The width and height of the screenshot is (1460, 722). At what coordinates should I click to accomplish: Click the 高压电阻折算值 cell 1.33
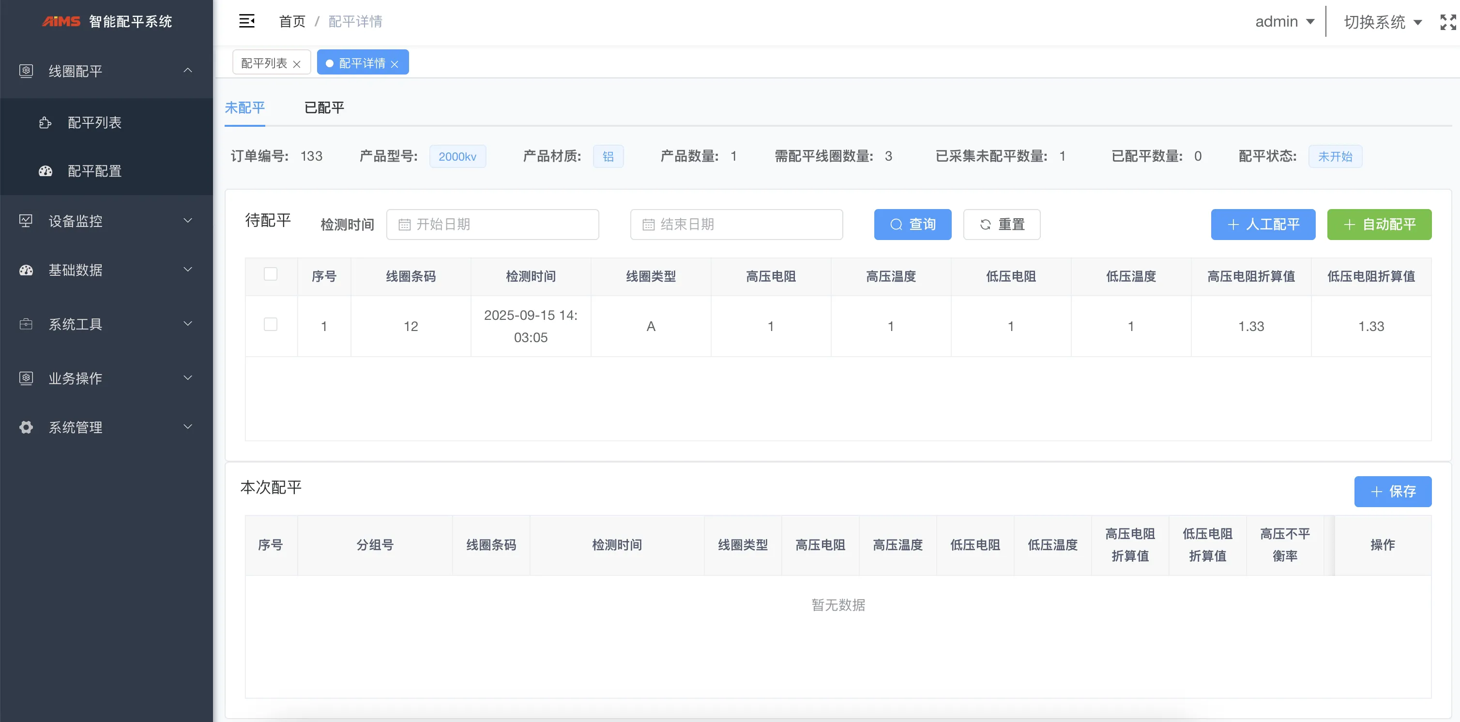click(x=1251, y=327)
